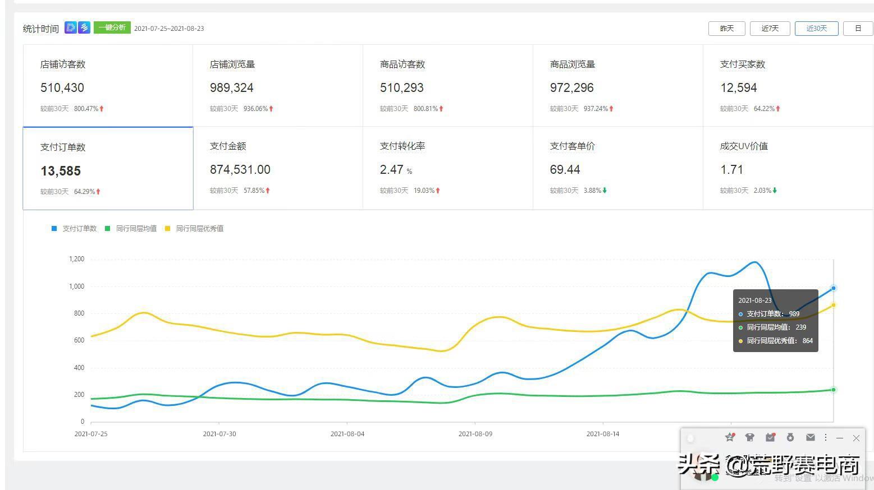Open the 商品访客数 metric card
This screenshot has width=874, height=490.
click(x=448, y=85)
